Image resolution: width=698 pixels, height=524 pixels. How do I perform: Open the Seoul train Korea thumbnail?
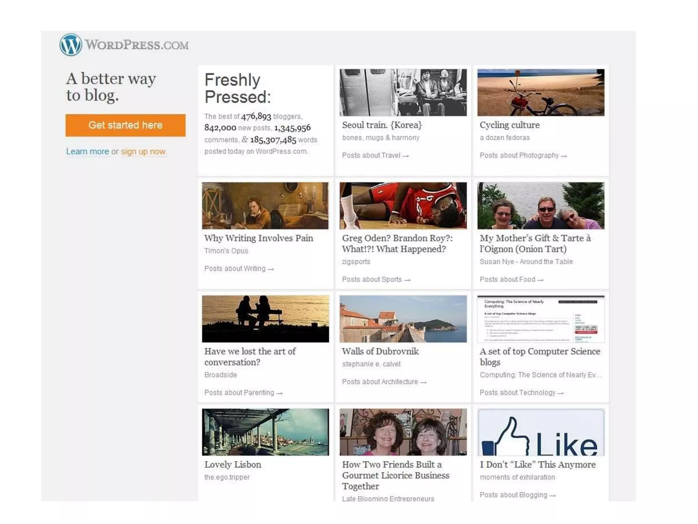tap(403, 92)
